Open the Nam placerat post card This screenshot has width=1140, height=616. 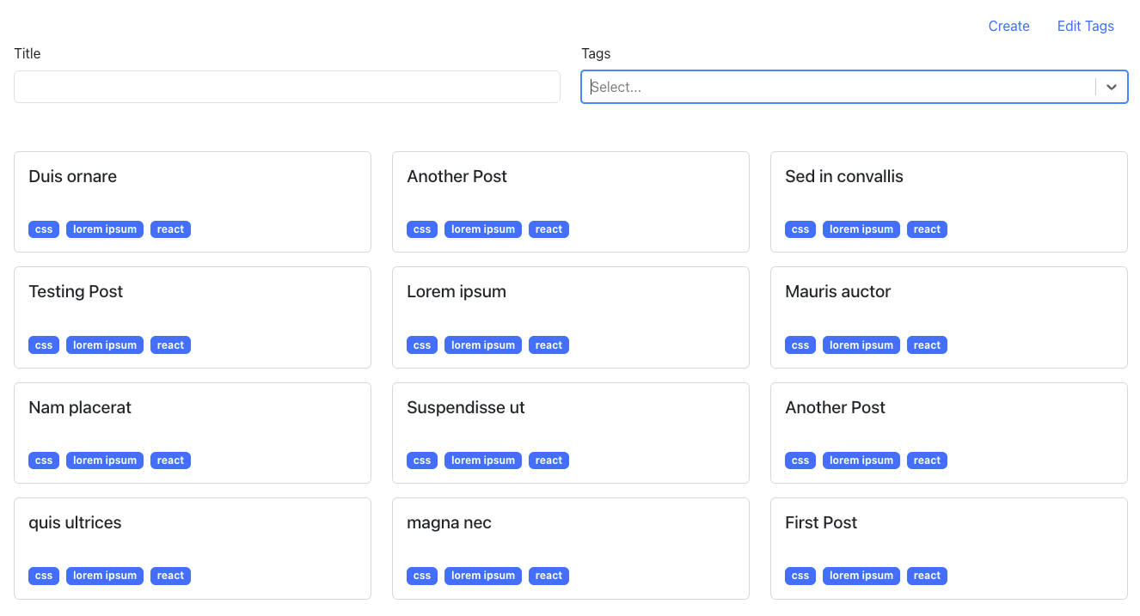[193, 433]
